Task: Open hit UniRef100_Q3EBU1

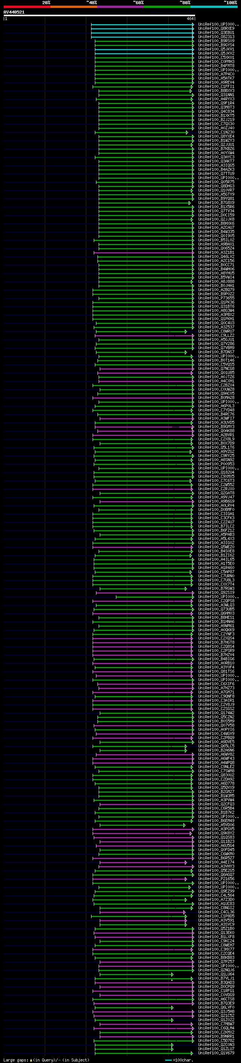Action: [216, 32]
